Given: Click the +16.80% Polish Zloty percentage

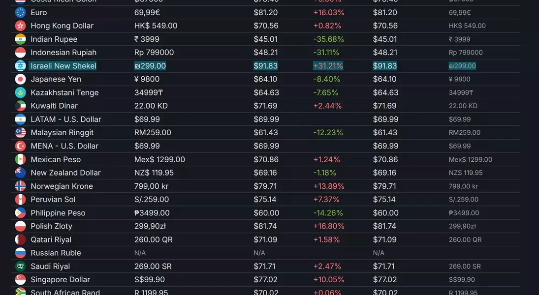Looking at the screenshot, I should click(x=328, y=226).
